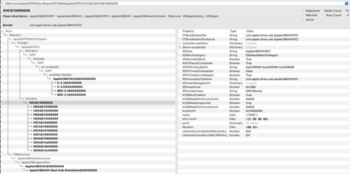Select the PXSX@0 tree item

(39, 59)
